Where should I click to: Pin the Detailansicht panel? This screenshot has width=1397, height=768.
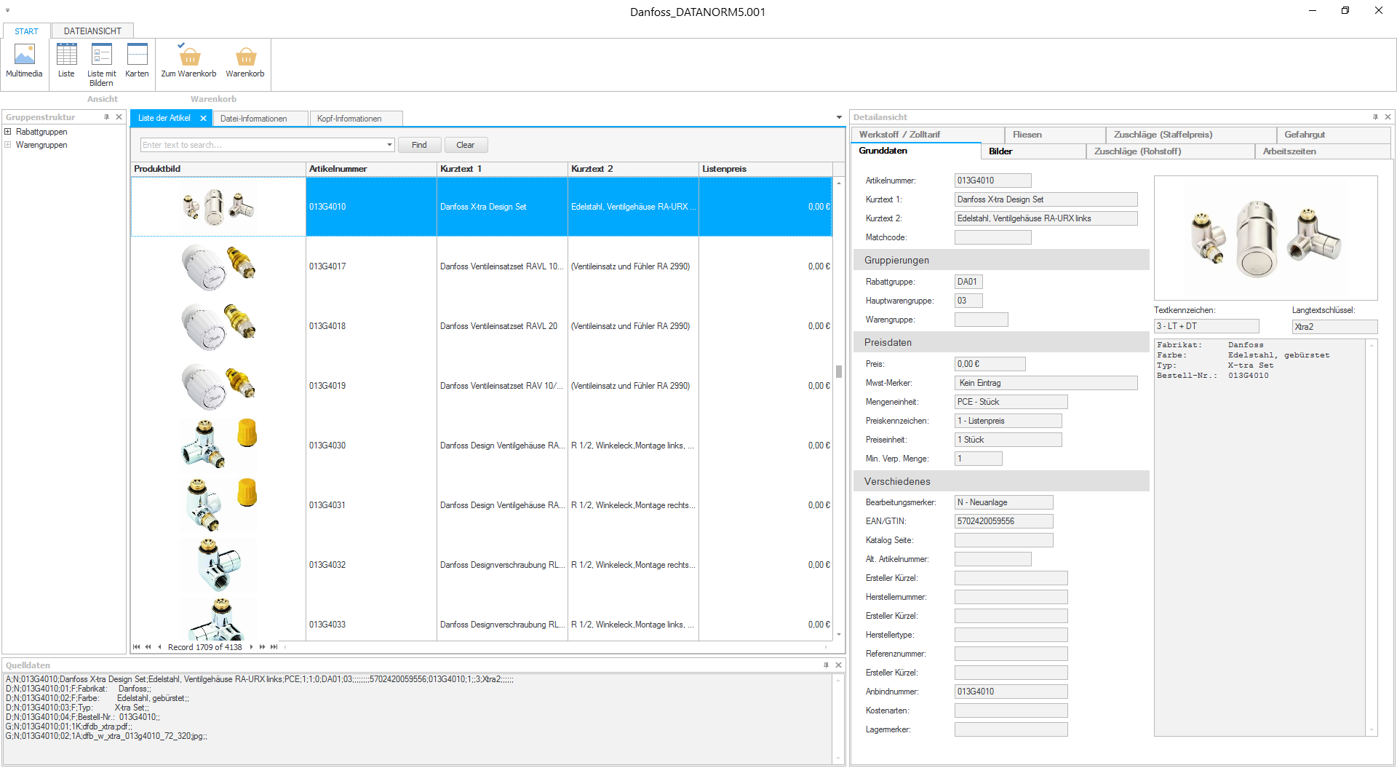point(1375,117)
